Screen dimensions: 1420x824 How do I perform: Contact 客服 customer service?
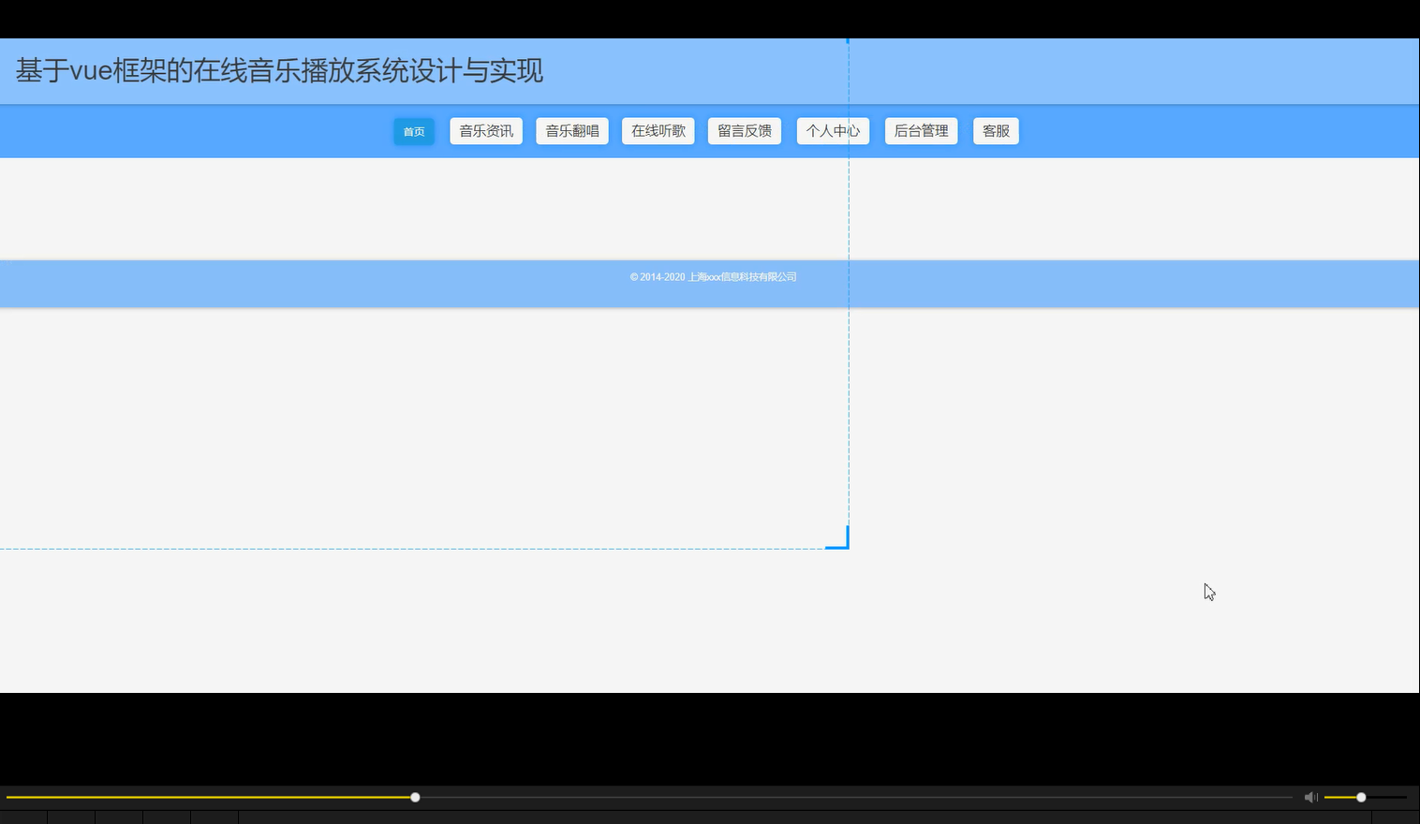[996, 130]
